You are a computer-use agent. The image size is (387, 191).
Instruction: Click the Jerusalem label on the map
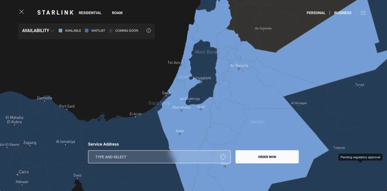tap(202, 78)
